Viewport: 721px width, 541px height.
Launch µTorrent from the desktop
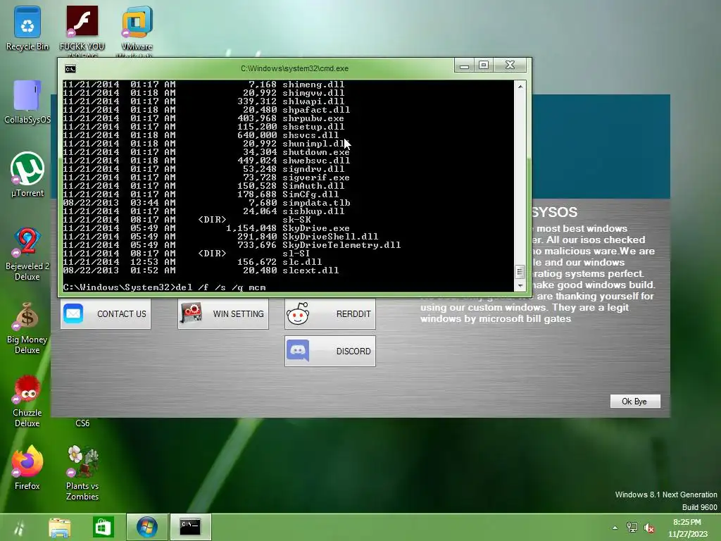click(x=27, y=175)
